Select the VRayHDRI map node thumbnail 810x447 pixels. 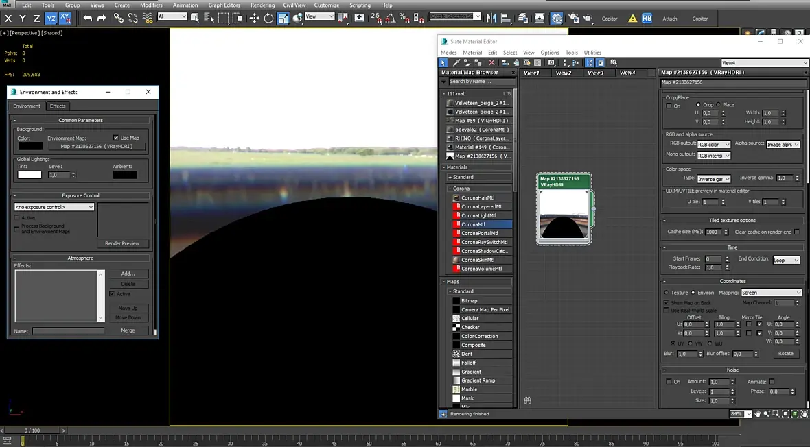(x=564, y=214)
